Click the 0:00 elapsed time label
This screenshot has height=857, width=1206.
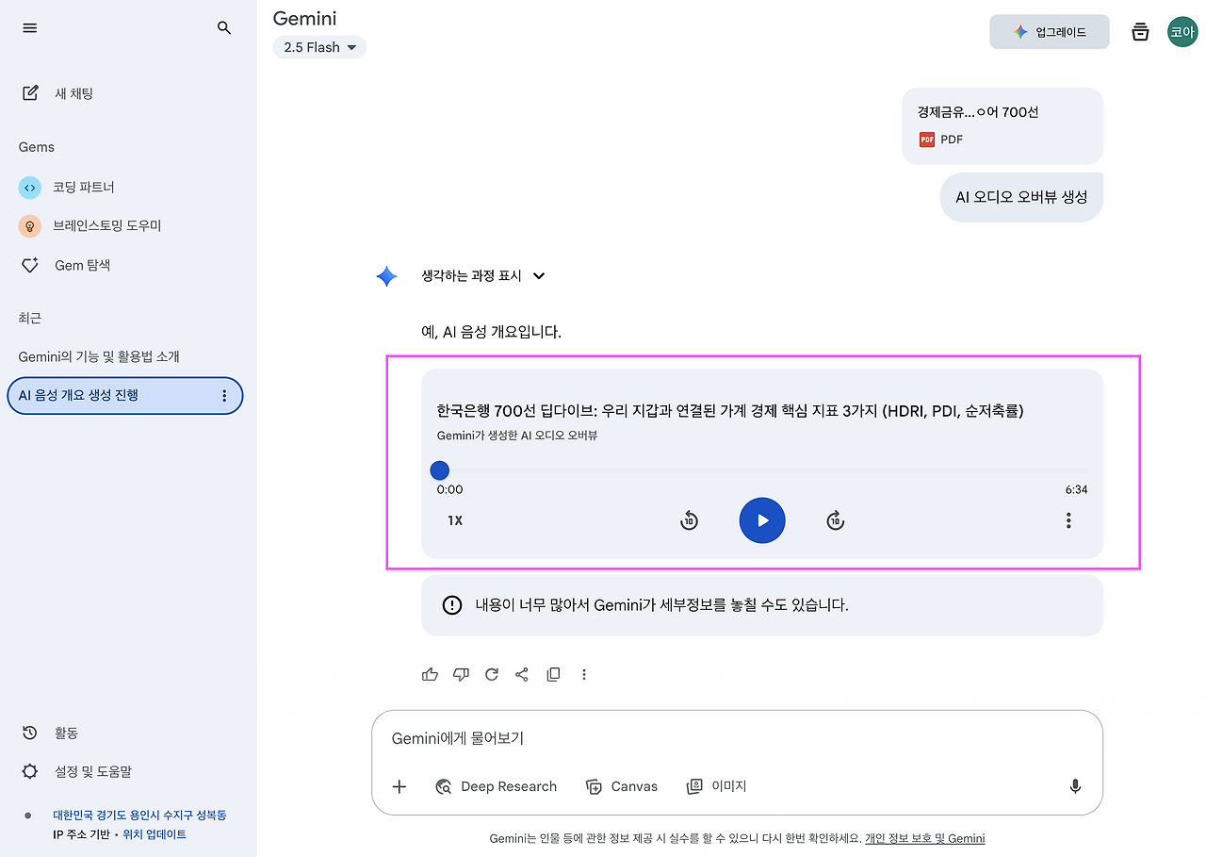pyautogui.click(x=449, y=489)
